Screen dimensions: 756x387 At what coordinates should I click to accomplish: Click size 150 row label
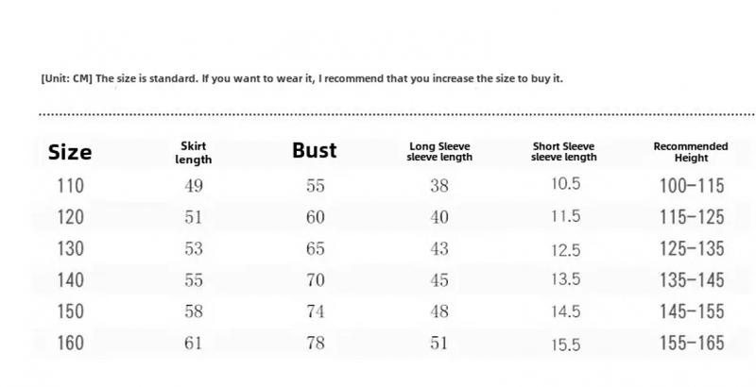70,311
